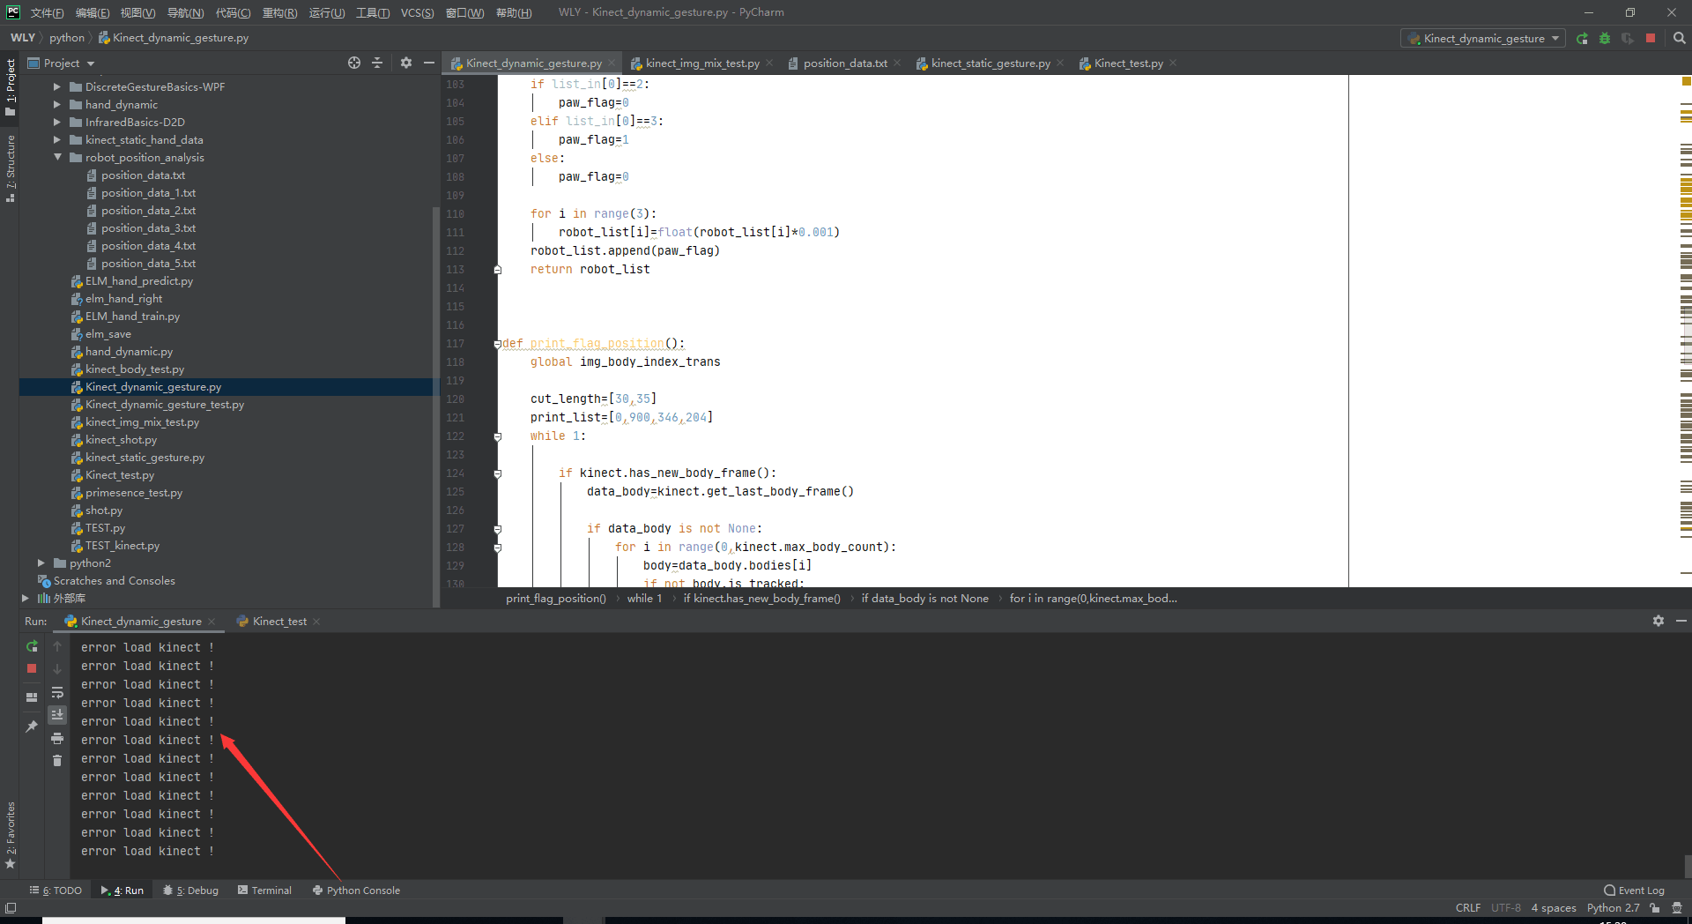The height and width of the screenshot is (924, 1692).
Task: Expand the DiscreteGestureBasics-WPF folder
Action: 56,86
